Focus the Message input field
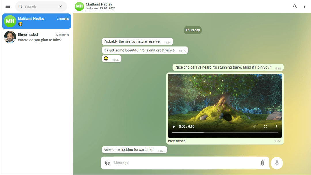Image resolution: width=311 pixels, height=175 pixels. click(185, 163)
